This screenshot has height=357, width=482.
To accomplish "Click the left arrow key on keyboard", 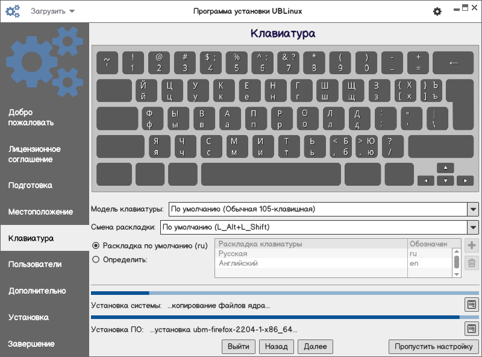I will pos(426,181).
